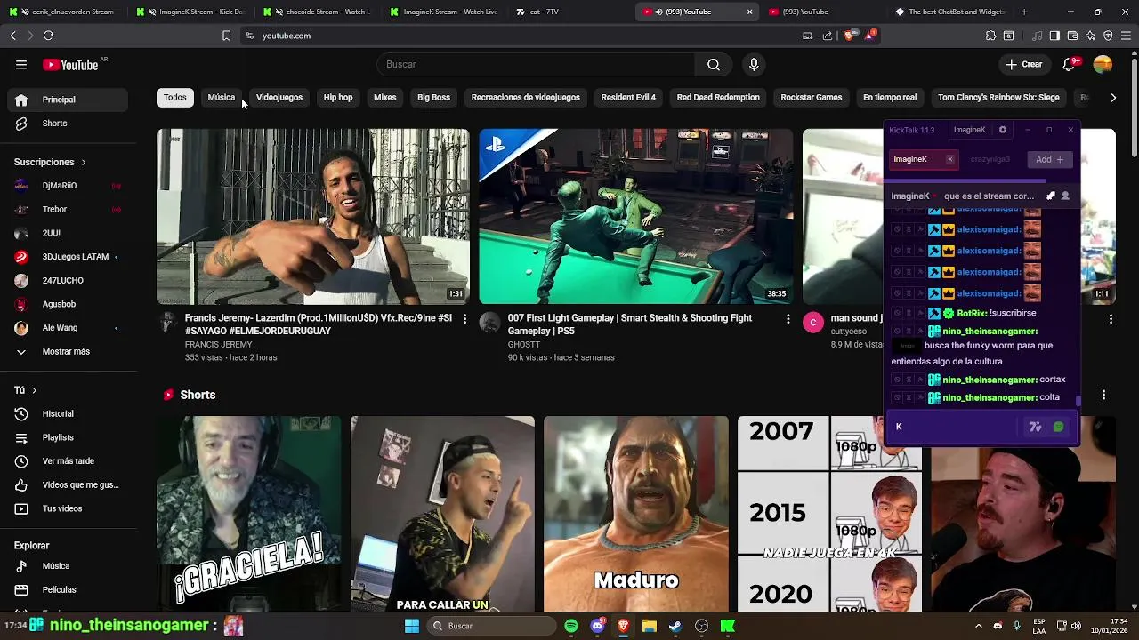This screenshot has width=1139, height=640.
Task: Click the Add button in KickTalk
Action: tap(1049, 159)
